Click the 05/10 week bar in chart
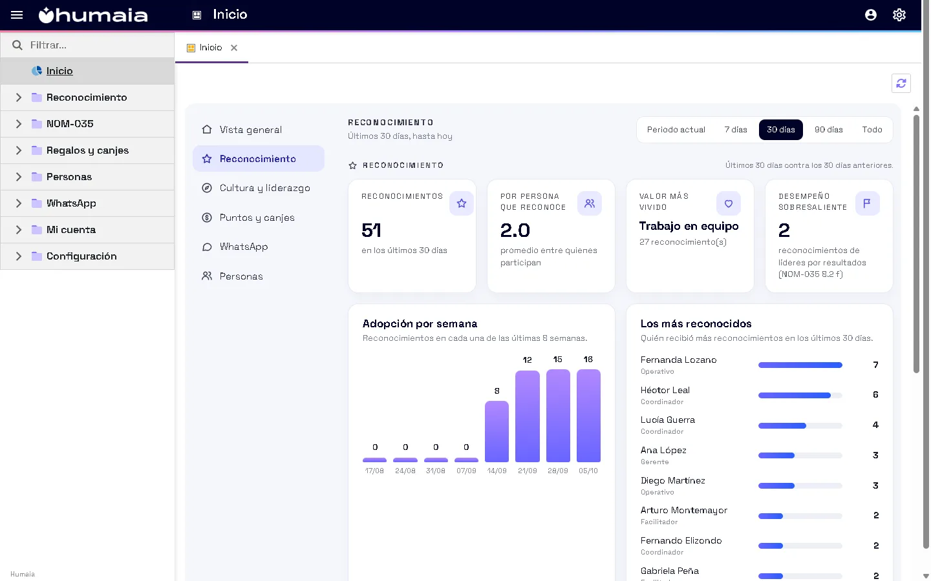This screenshot has height=581, width=931. (x=588, y=416)
